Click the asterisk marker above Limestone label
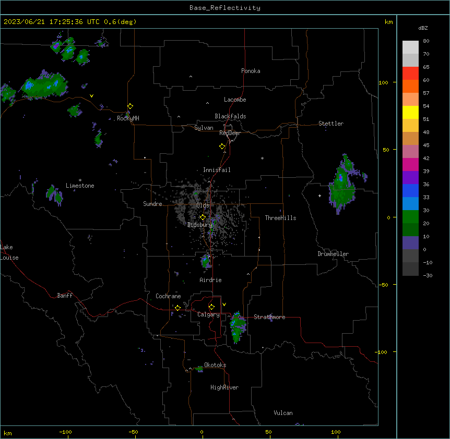 click(x=80, y=180)
